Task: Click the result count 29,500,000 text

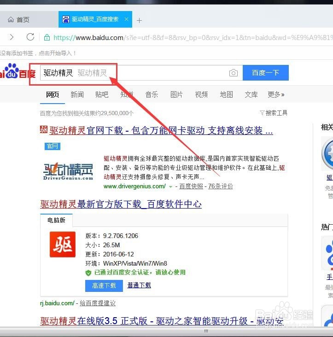Action: [87, 113]
